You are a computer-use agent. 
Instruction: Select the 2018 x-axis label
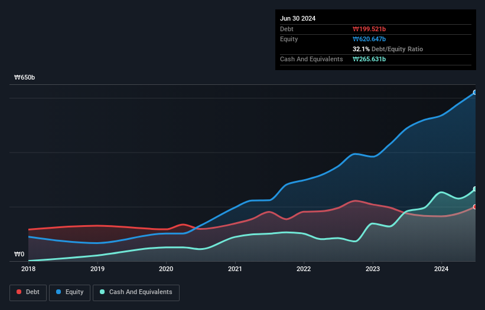pos(28,269)
